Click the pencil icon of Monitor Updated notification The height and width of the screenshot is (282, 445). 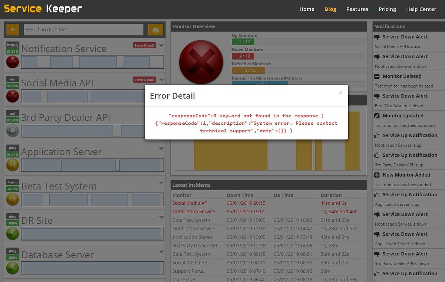click(x=377, y=116)
